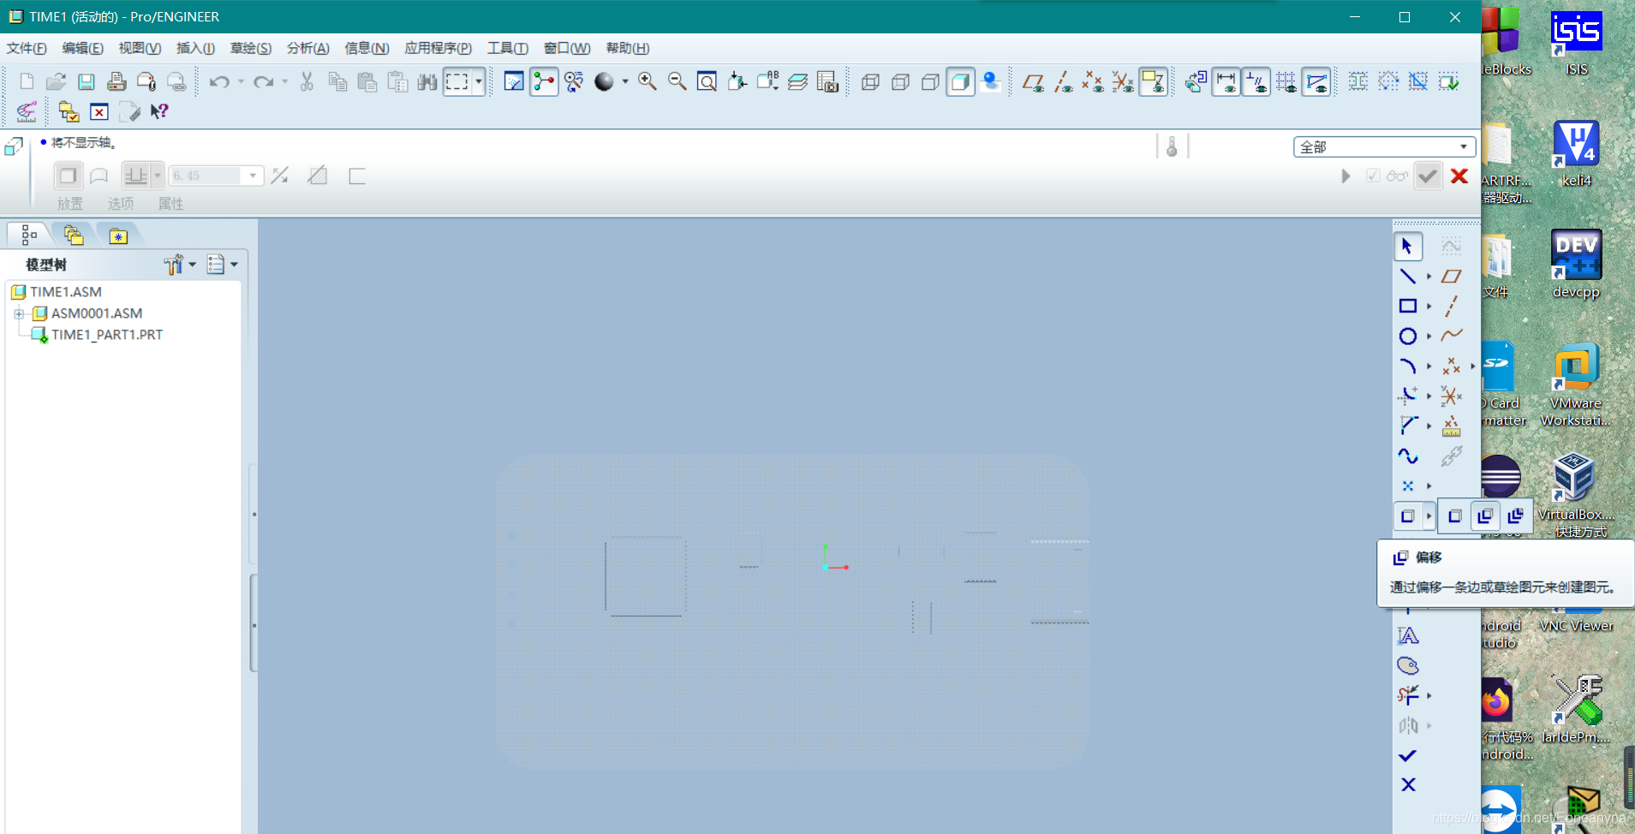Select the Trim tool in sketcher

[x=1407, y=695]
